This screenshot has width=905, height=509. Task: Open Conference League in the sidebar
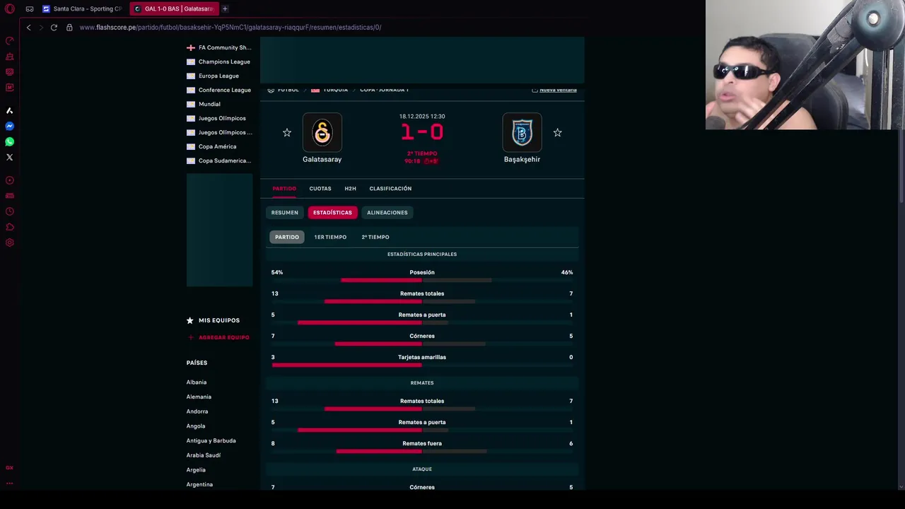coord(225,90)
